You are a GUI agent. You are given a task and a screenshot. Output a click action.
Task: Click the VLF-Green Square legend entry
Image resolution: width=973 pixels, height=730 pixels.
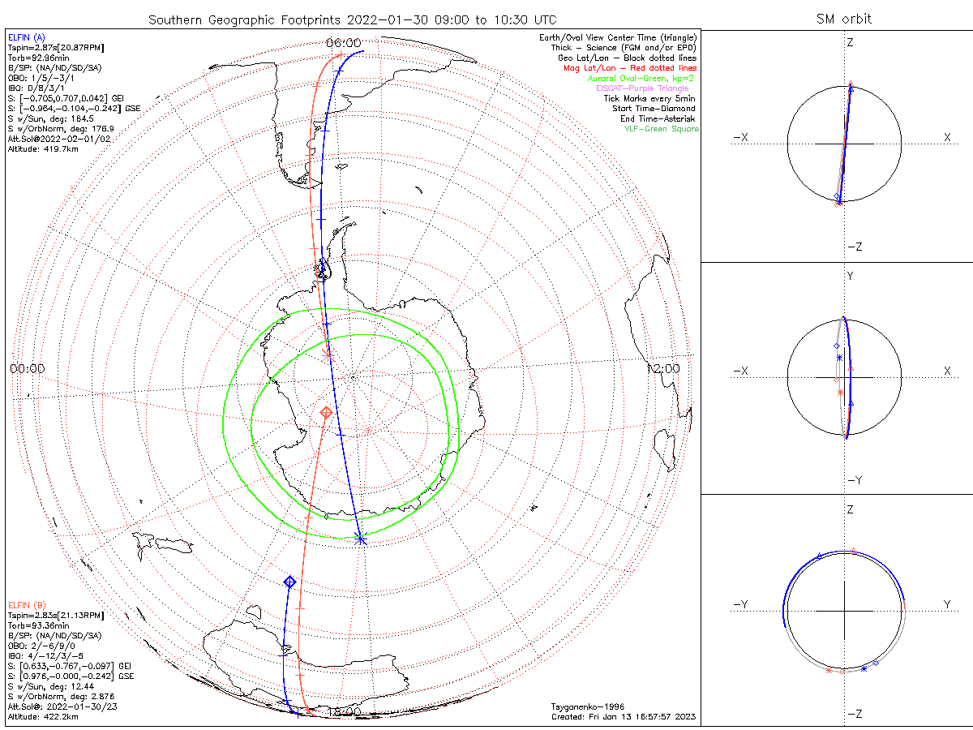(x=661, y=129)
